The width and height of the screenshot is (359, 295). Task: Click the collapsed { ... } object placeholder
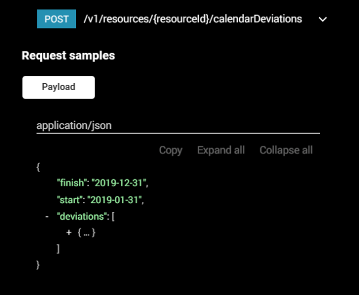click(x=86, y=233)
